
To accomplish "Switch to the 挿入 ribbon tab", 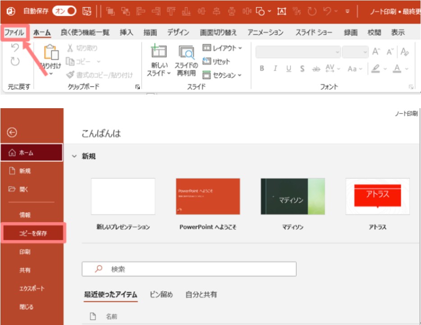I will pyautogui.click(x=126, y=32).
